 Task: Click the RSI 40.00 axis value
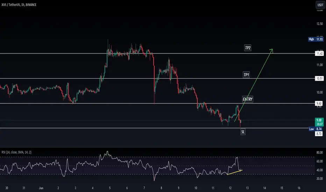[x=320, y=170]
